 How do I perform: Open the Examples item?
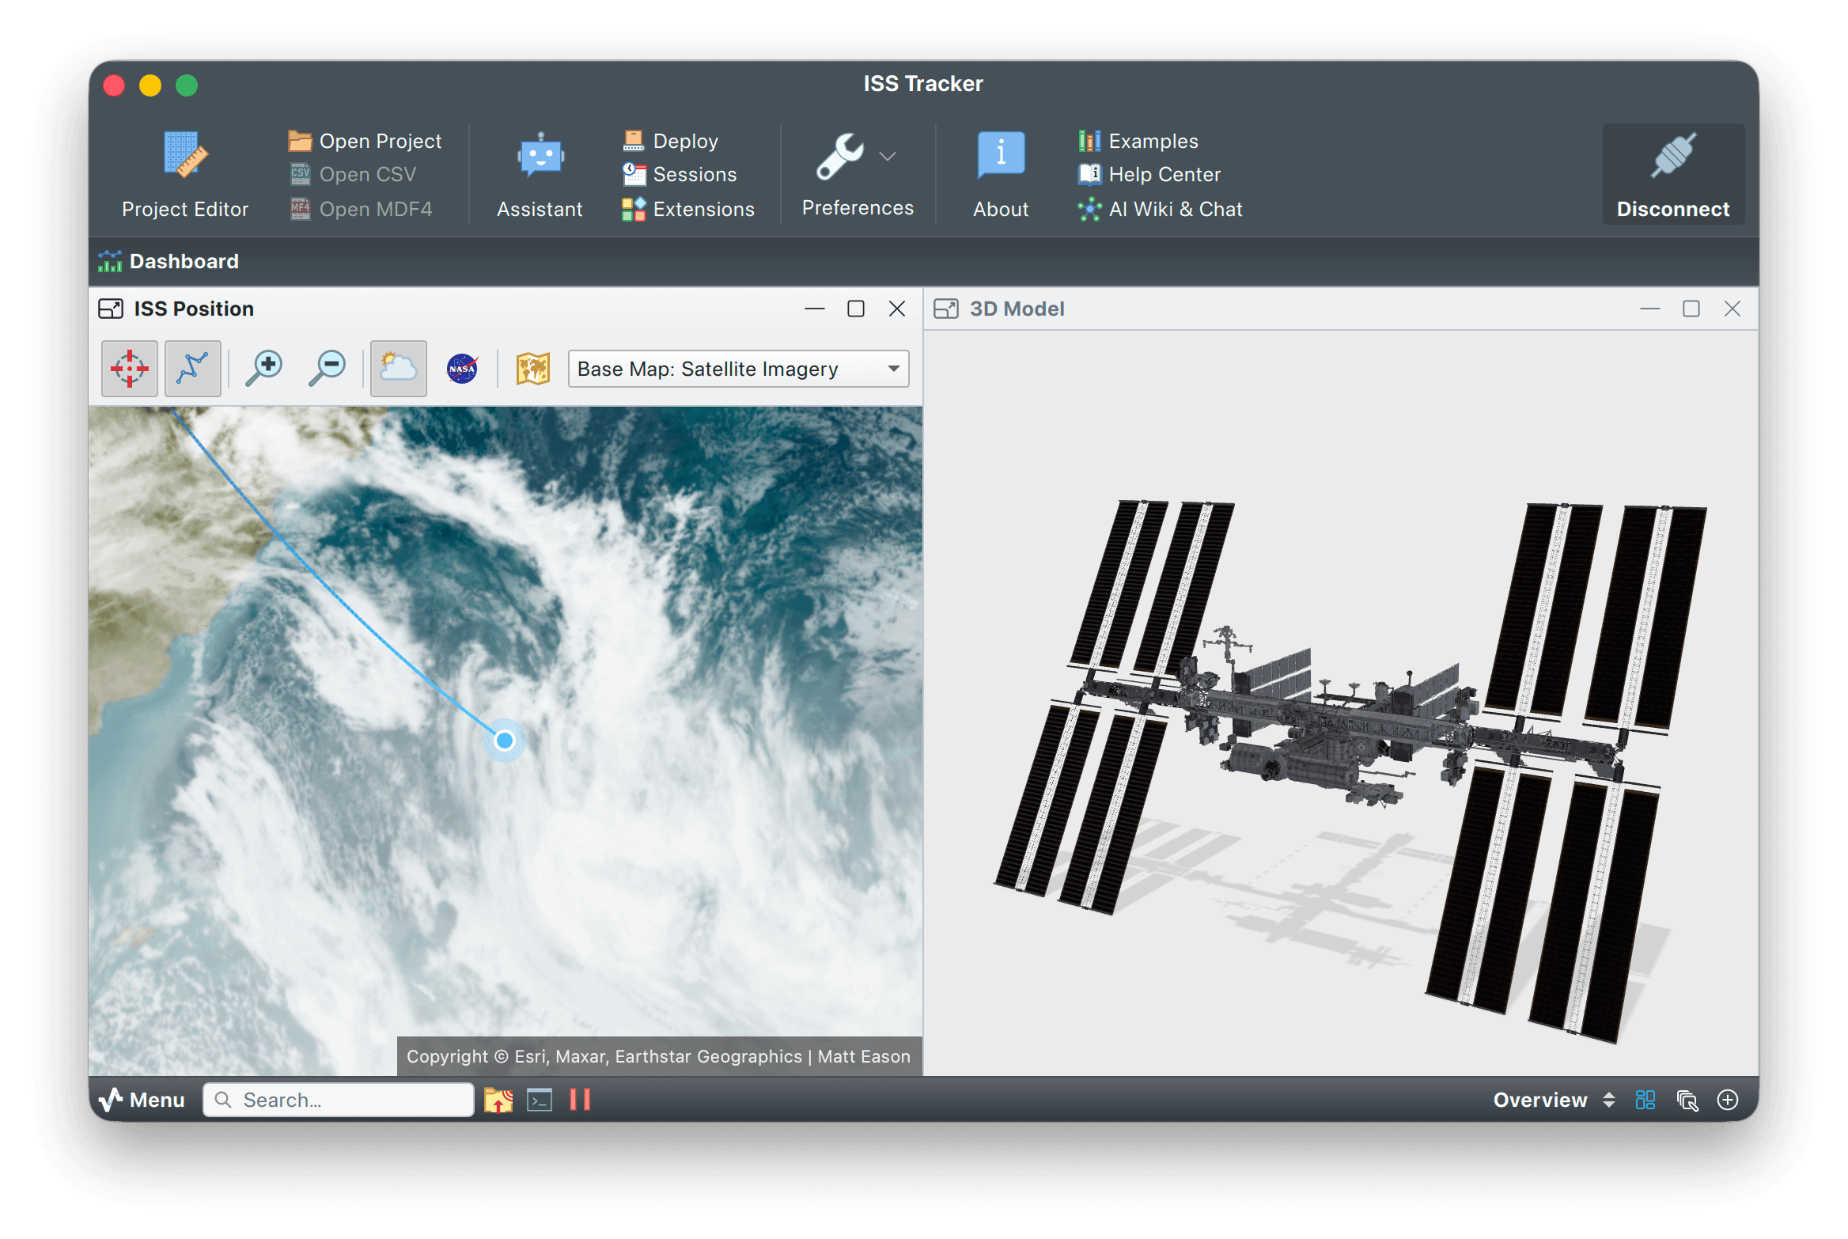click(x=1138, y=141)
